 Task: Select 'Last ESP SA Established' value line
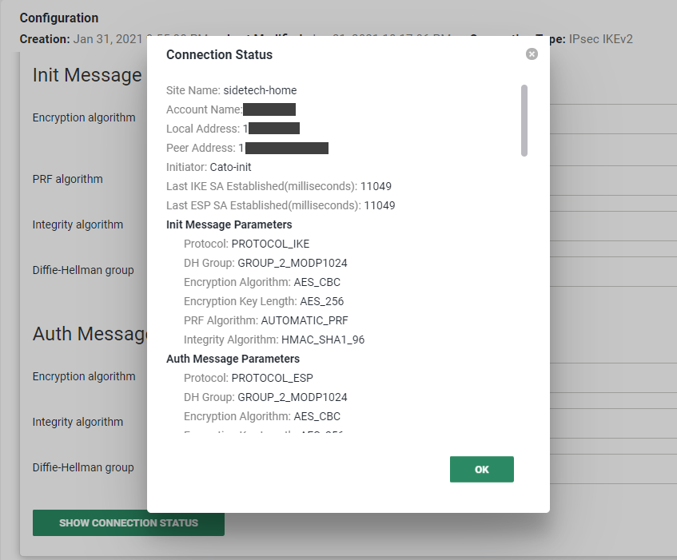pyautogui.click(x=281, y=205)
